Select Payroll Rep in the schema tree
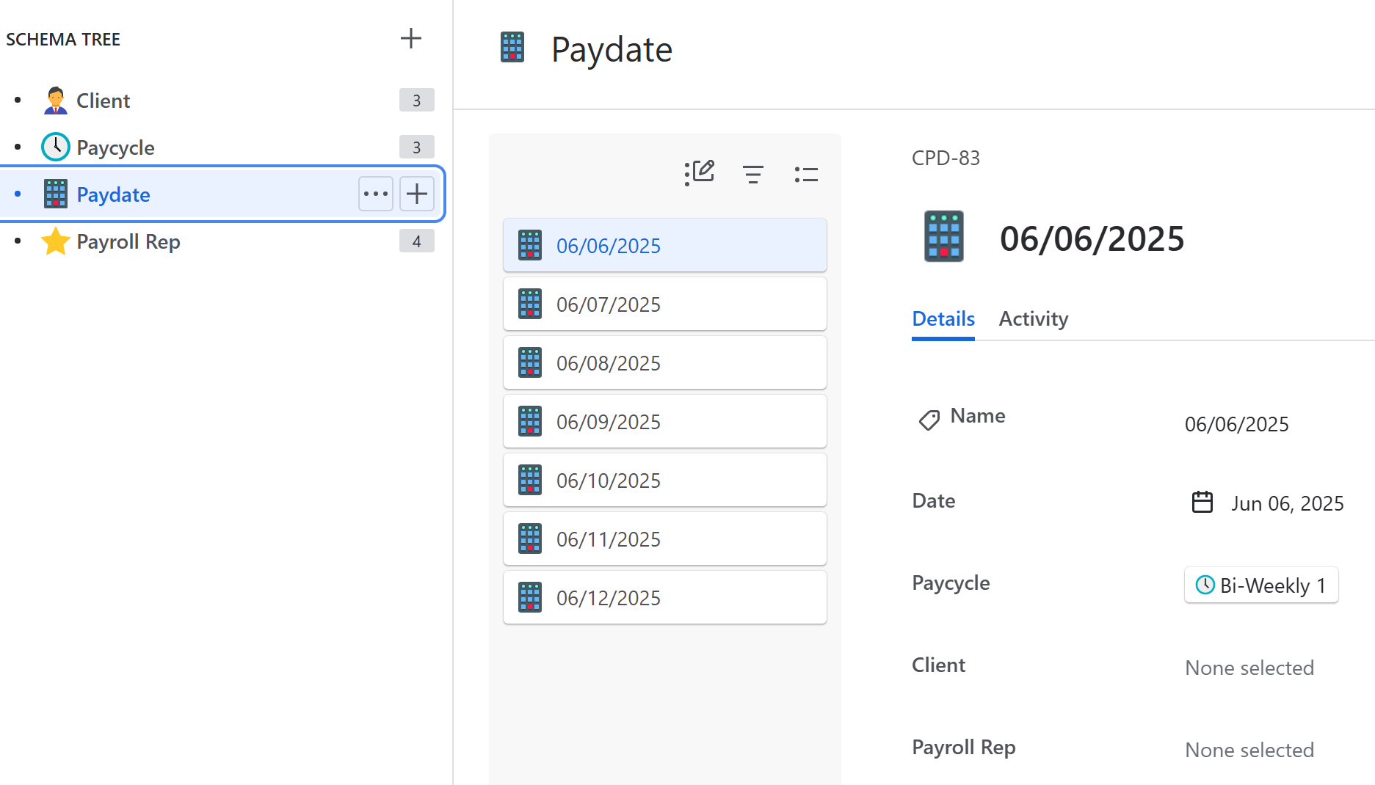1375x785 pixels. pyautogui.click(x=128, y=241)
